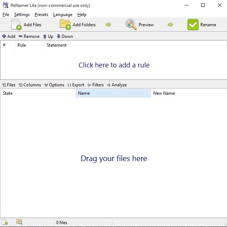Click the Analyze button

[117, 85]
